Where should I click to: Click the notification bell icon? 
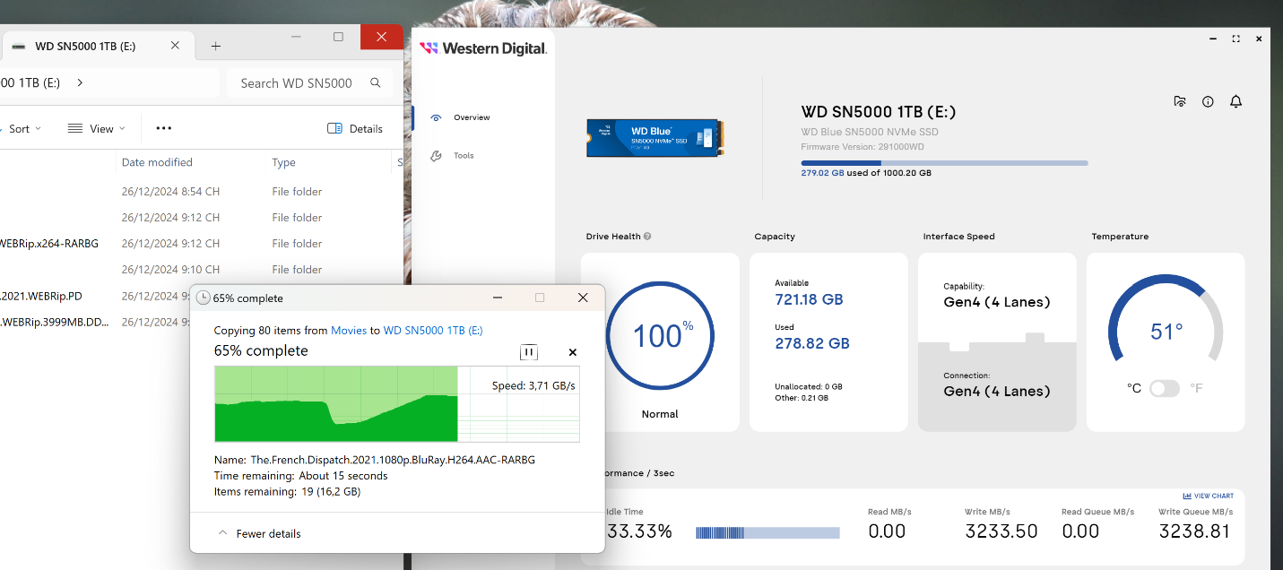pyautogui.click(x=1235, y=101)
